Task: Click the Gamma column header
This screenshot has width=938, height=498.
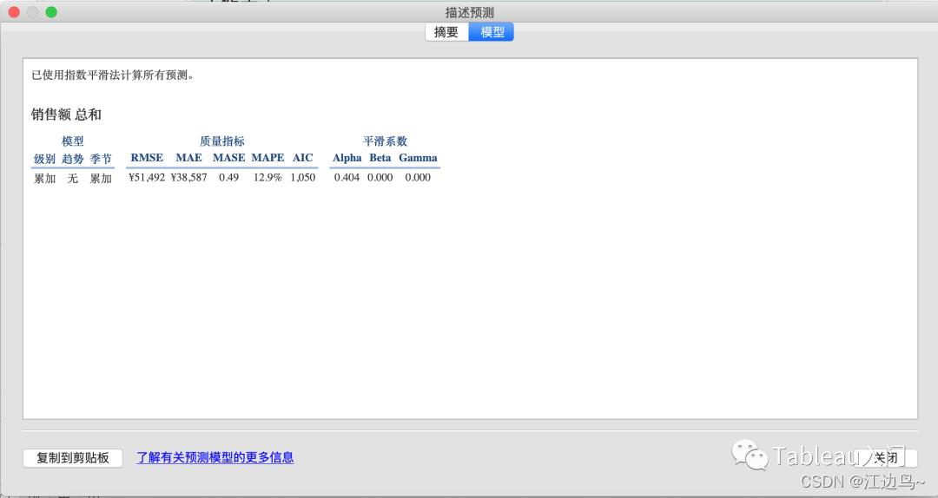Action: click(418, 158)
